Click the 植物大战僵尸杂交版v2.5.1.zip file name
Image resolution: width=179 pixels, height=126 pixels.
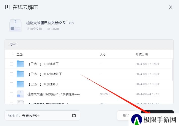tap(50, 23)
